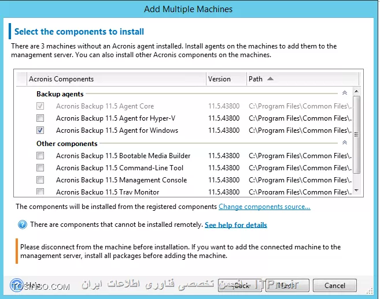The height and width of the screenshot is (299, 380).
Task: Sort list by the Path column header
Action: [x=302, y=79]
